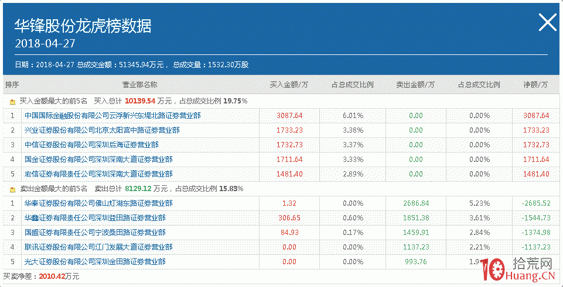Select buy amount 1733.23 in the 兴业证券 row
This screenshot has height=287, width=563.
point(290,130)
